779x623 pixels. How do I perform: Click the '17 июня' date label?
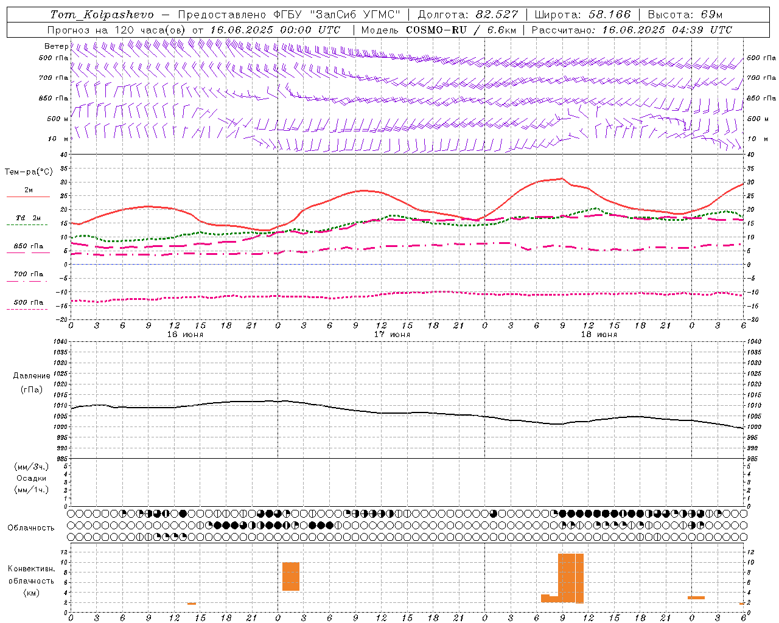[x=392, y=335]
